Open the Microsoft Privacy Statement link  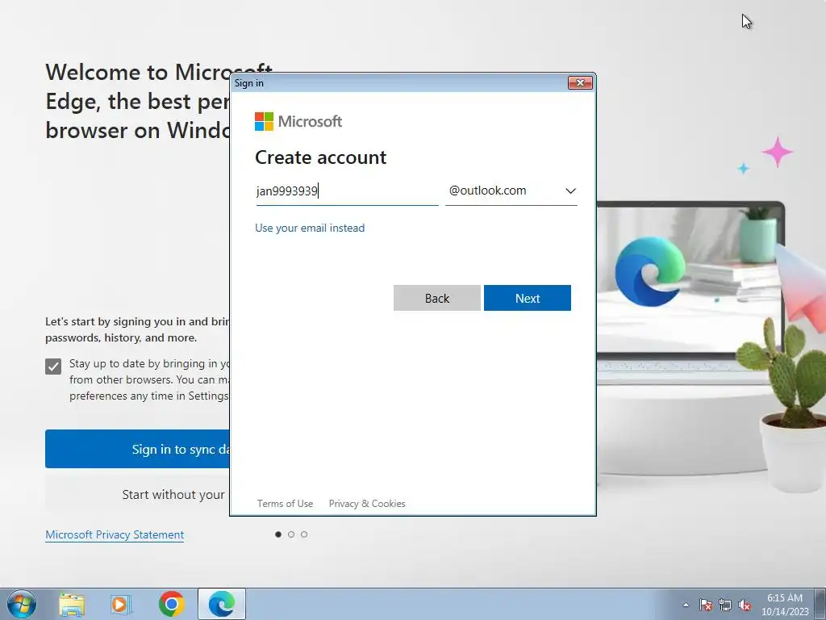point(115,534)
